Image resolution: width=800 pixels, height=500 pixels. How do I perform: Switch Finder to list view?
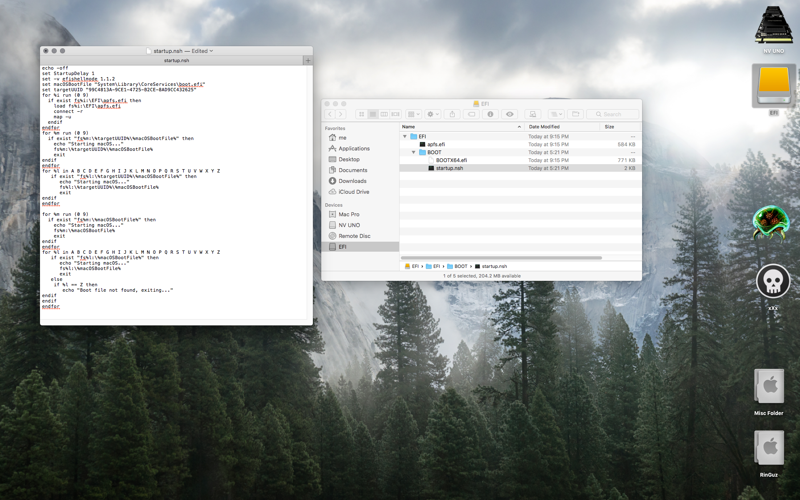[373, 114]
